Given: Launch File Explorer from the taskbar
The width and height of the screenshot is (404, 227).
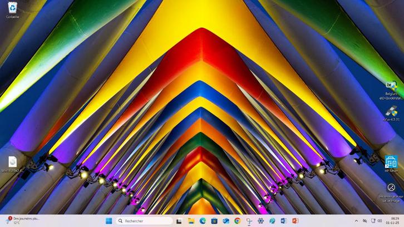Looking at the screenshot, I should 191,221.
